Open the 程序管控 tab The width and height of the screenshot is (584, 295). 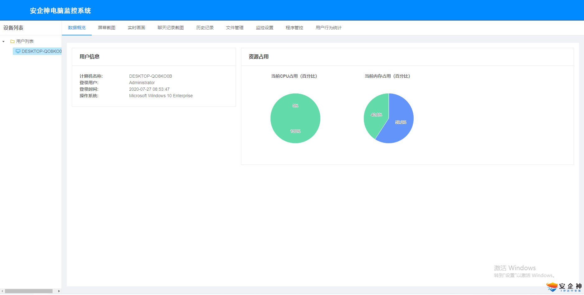coord(294,28)
